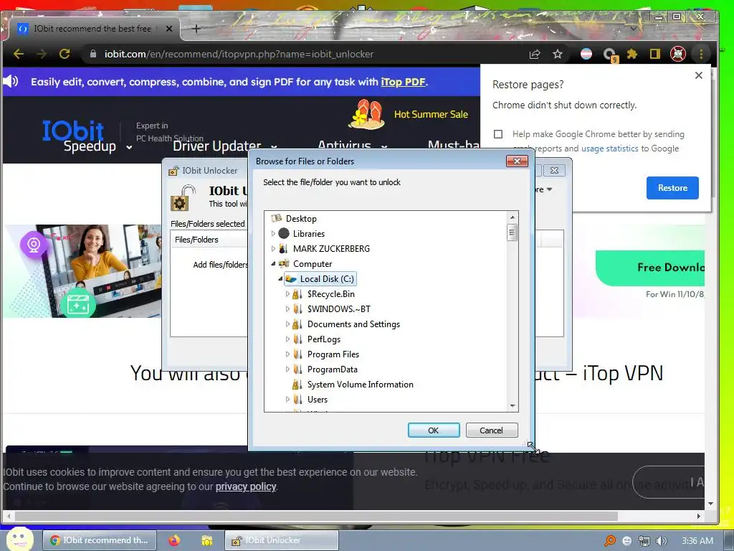
Task: Expand the MARK ZUCKERBERG tree node
Action: point(273,248)
